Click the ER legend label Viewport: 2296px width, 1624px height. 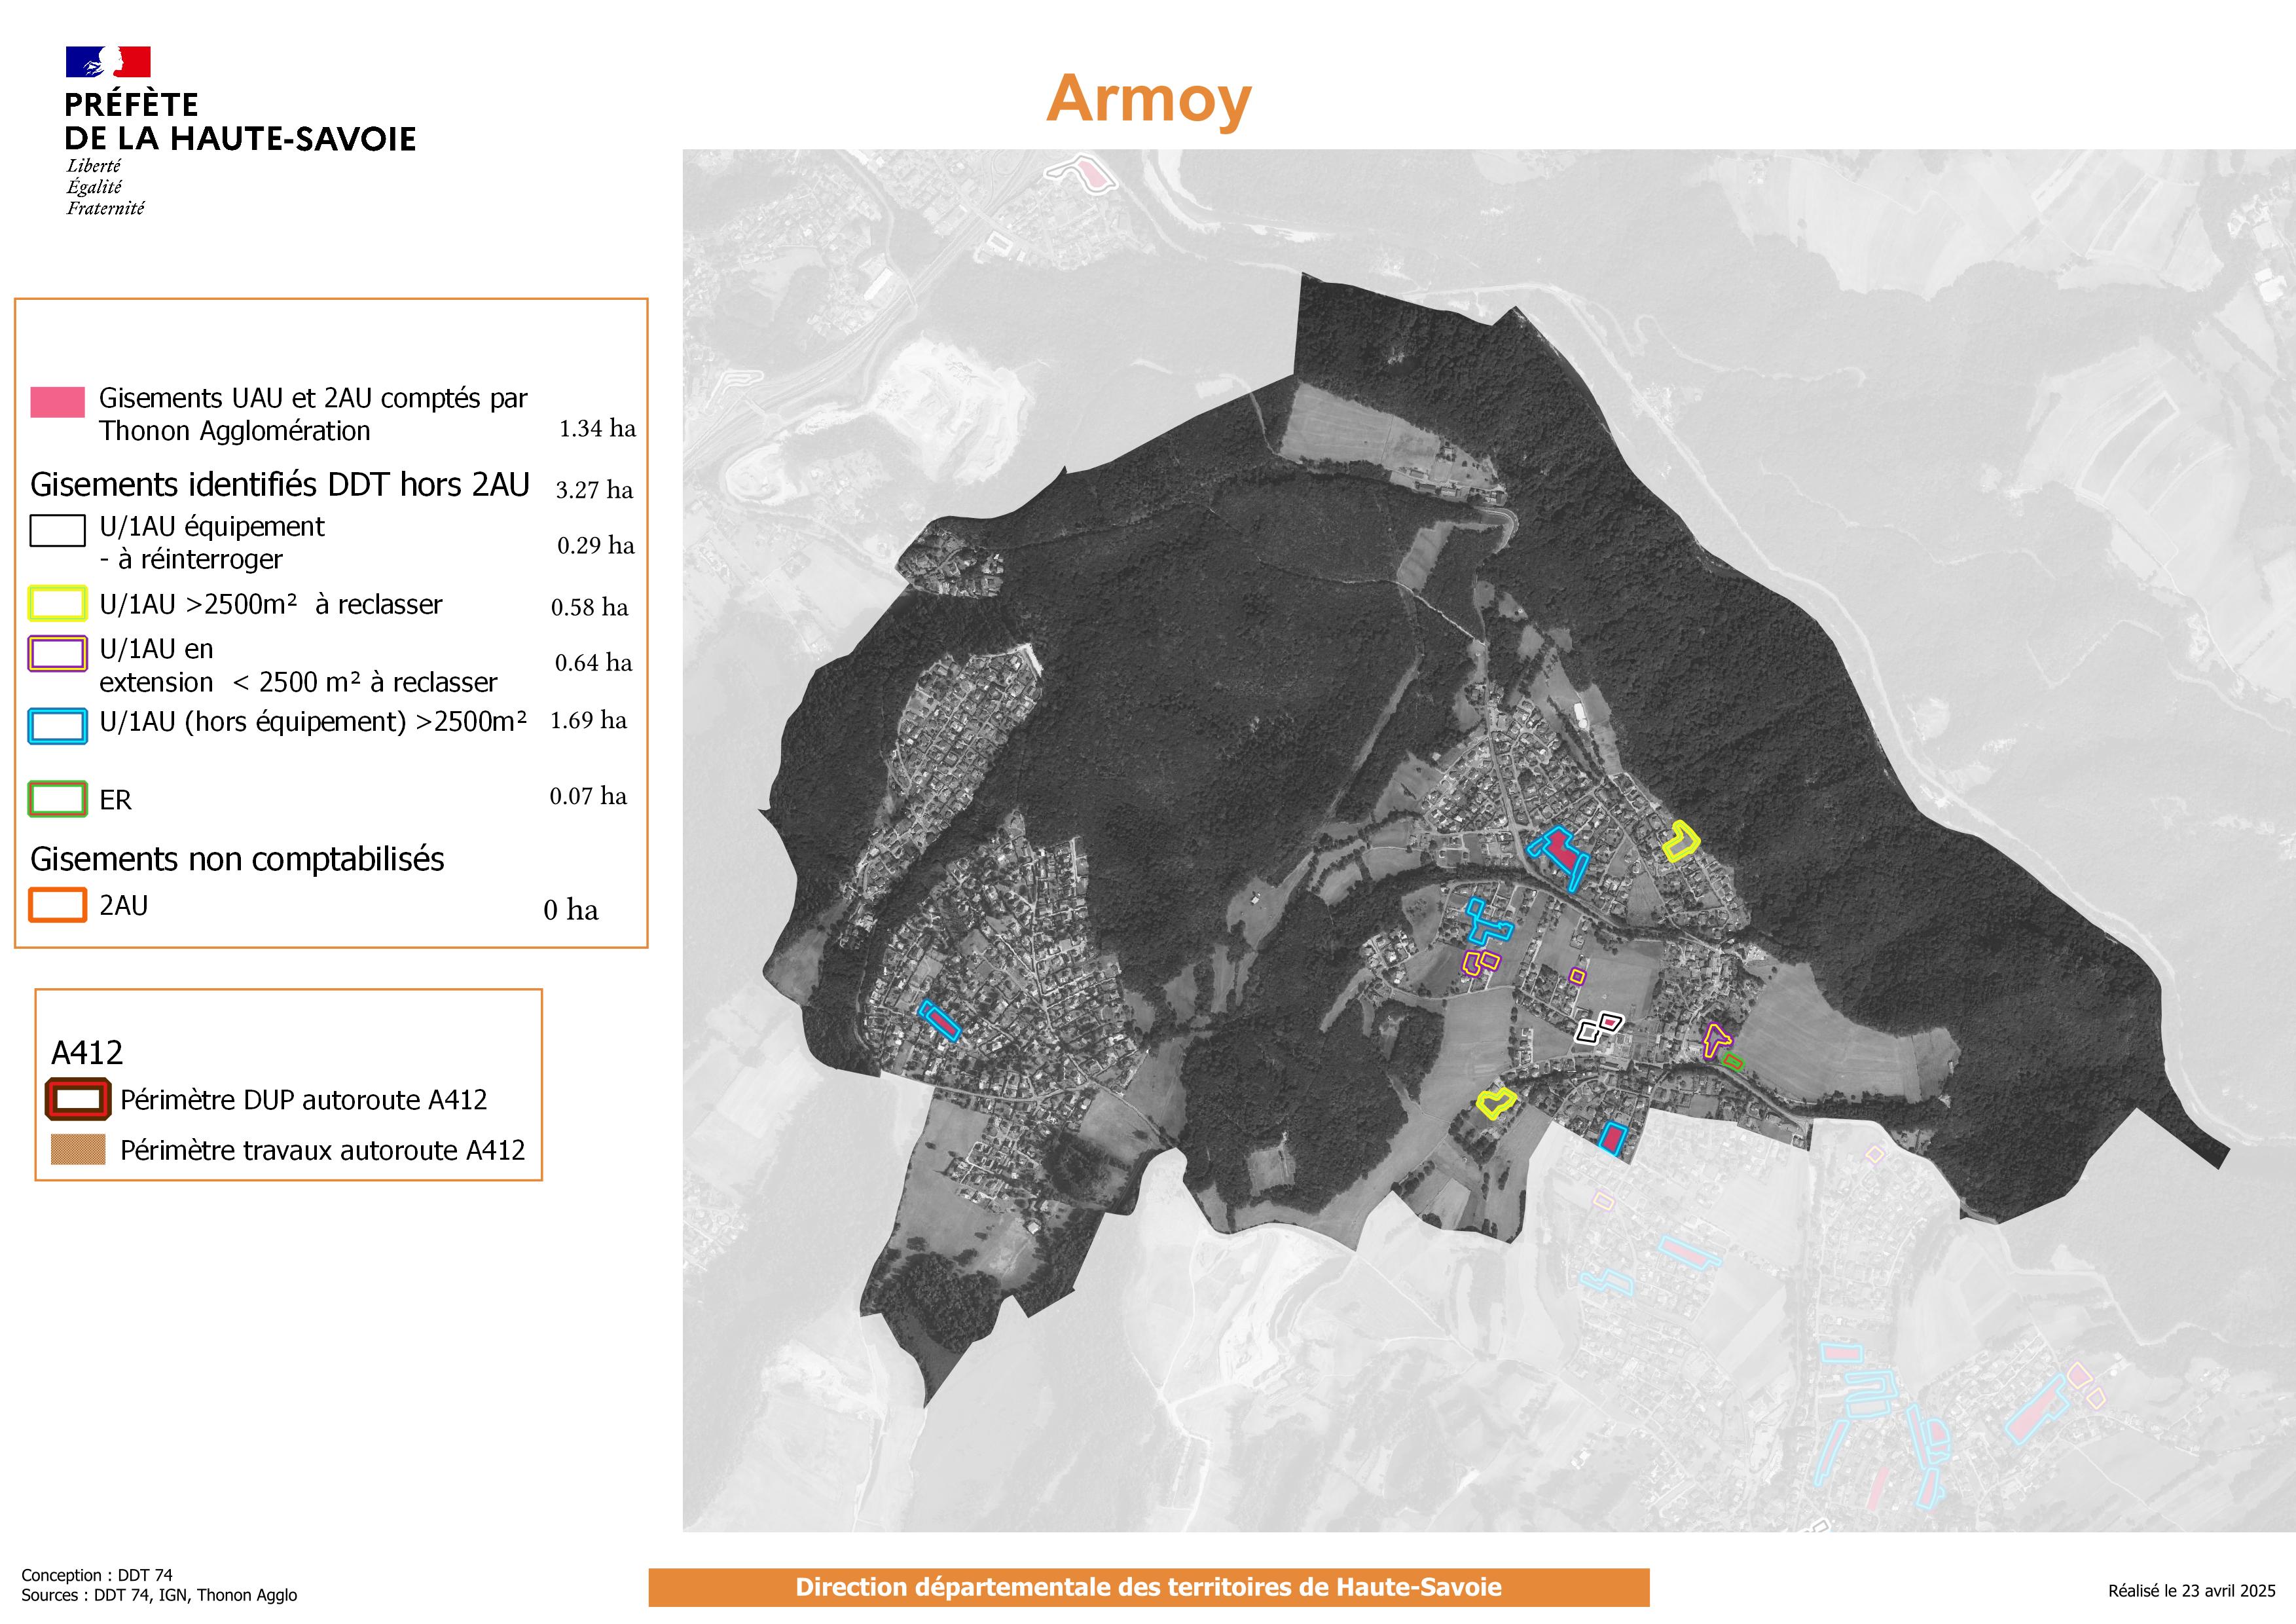[x=115, y=800]
